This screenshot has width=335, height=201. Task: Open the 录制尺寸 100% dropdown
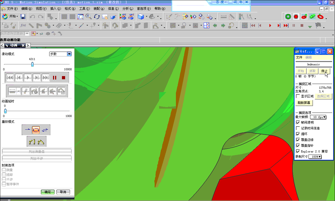pos(315,157)
